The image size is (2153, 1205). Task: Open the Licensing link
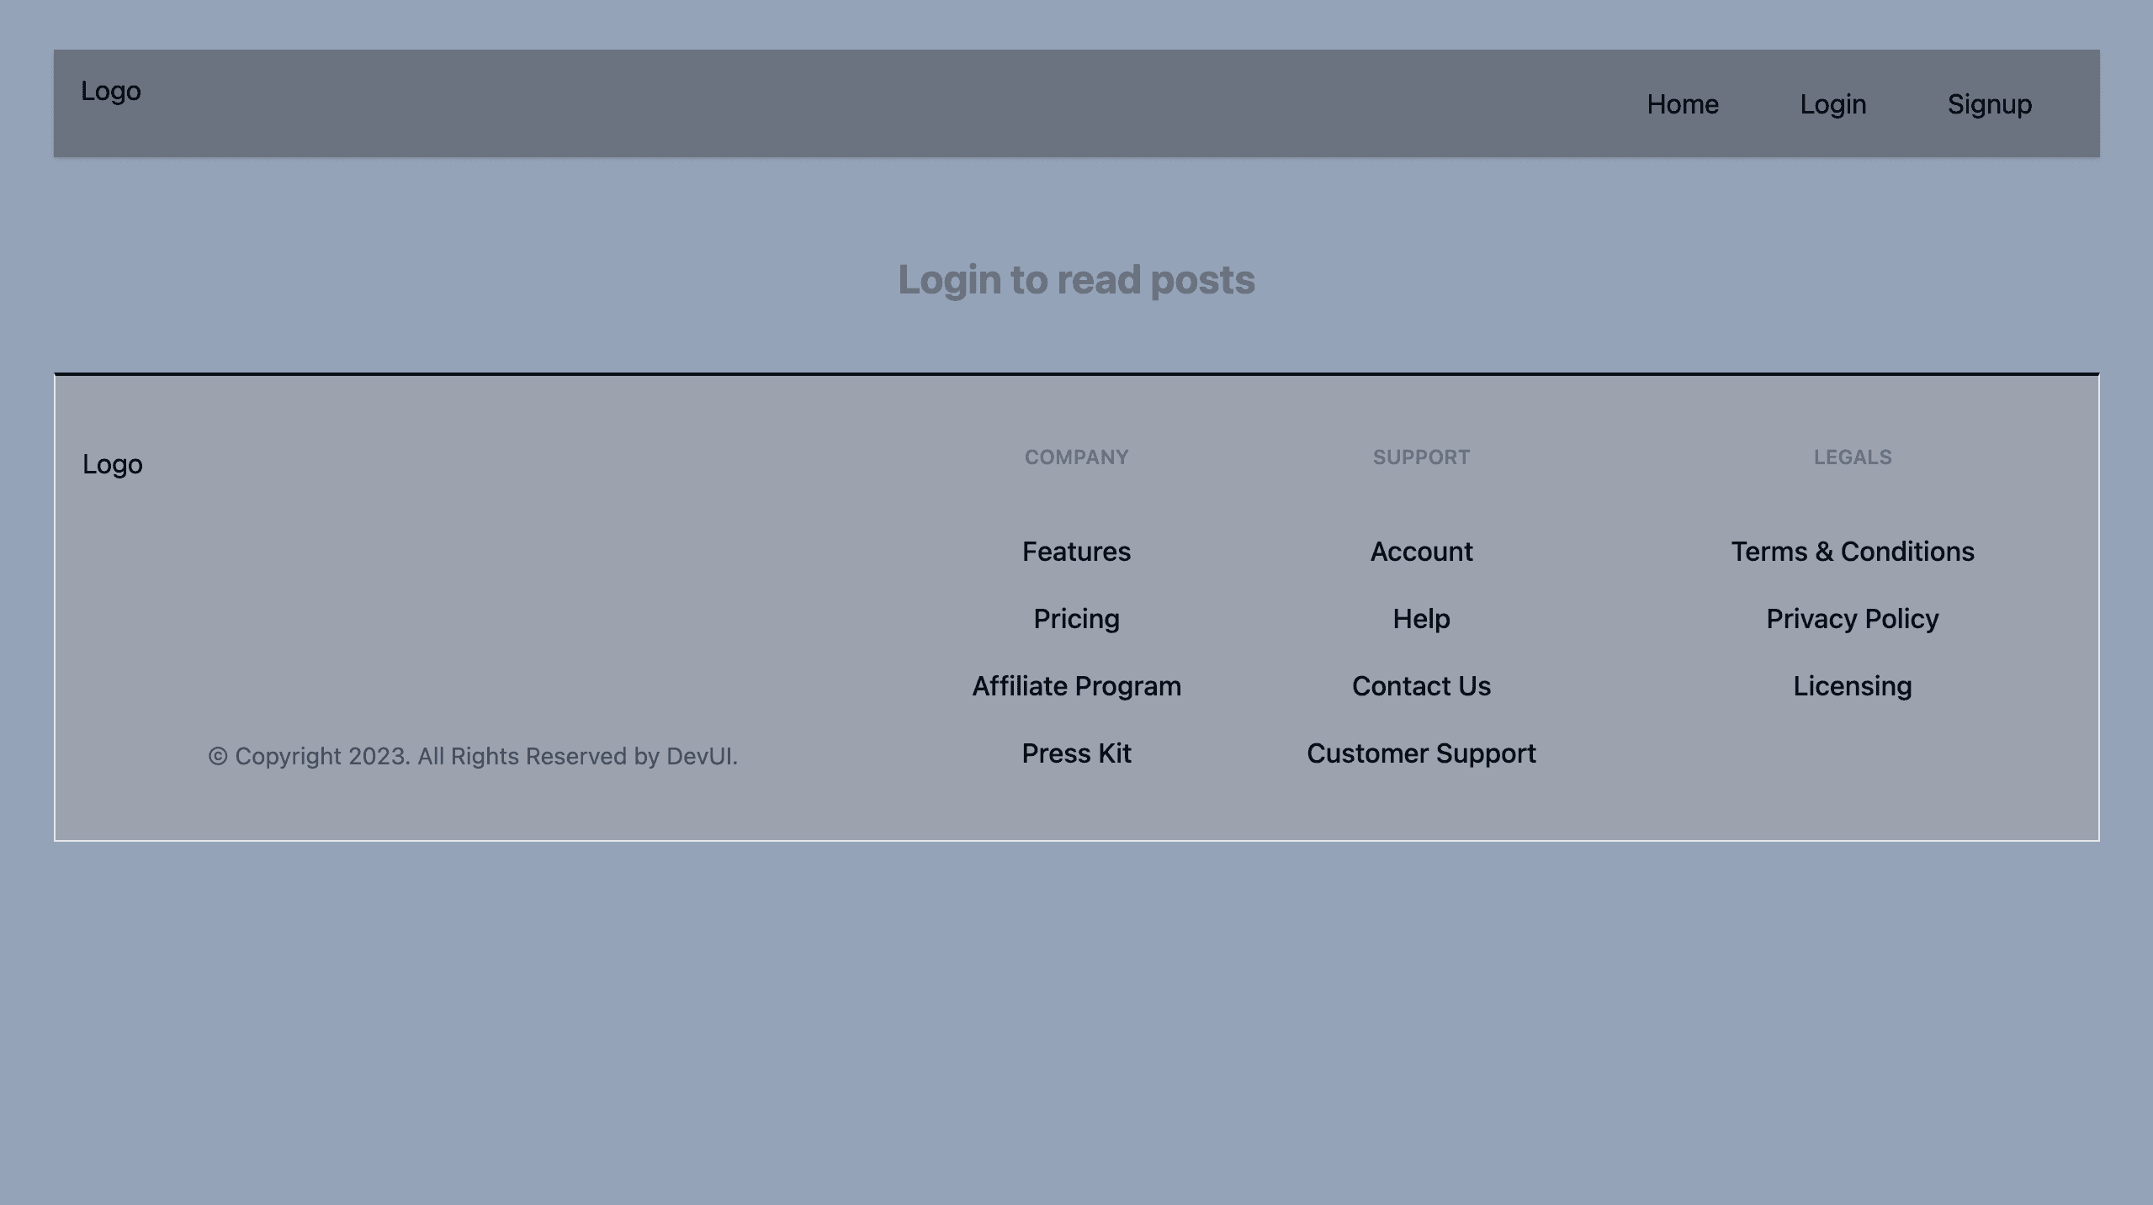pyautogui.click(x=1852, y=686)
